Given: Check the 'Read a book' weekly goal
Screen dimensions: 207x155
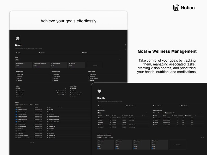Looking at the screenshot, I should [16, 74].
